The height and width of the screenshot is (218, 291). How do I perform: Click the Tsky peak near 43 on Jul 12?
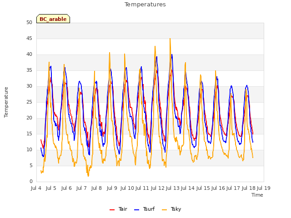pos(155,46)
